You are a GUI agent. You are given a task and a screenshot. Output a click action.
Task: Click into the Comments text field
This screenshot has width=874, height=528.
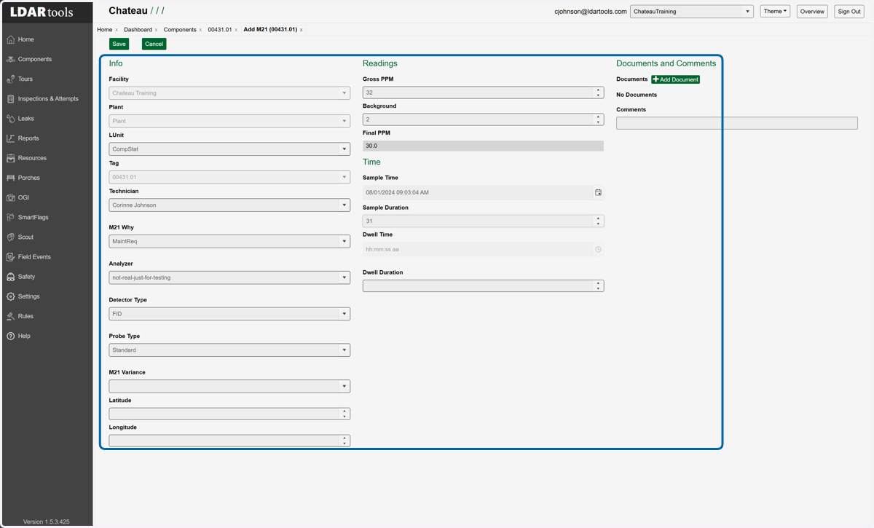tap(737, 123)
